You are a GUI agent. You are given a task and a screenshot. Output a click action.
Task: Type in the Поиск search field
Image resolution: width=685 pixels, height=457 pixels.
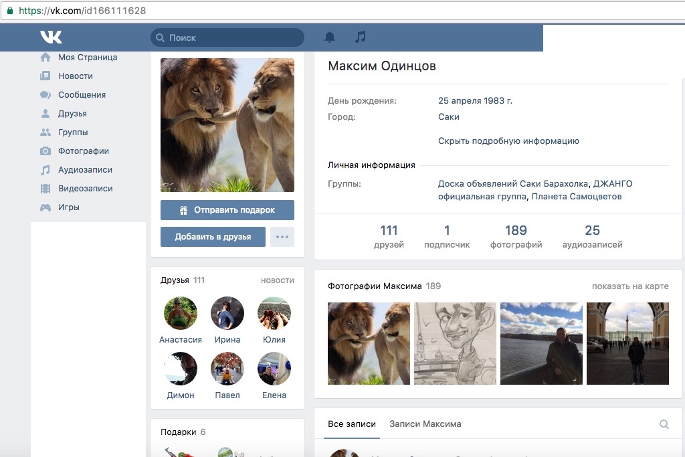pos(231,38)
